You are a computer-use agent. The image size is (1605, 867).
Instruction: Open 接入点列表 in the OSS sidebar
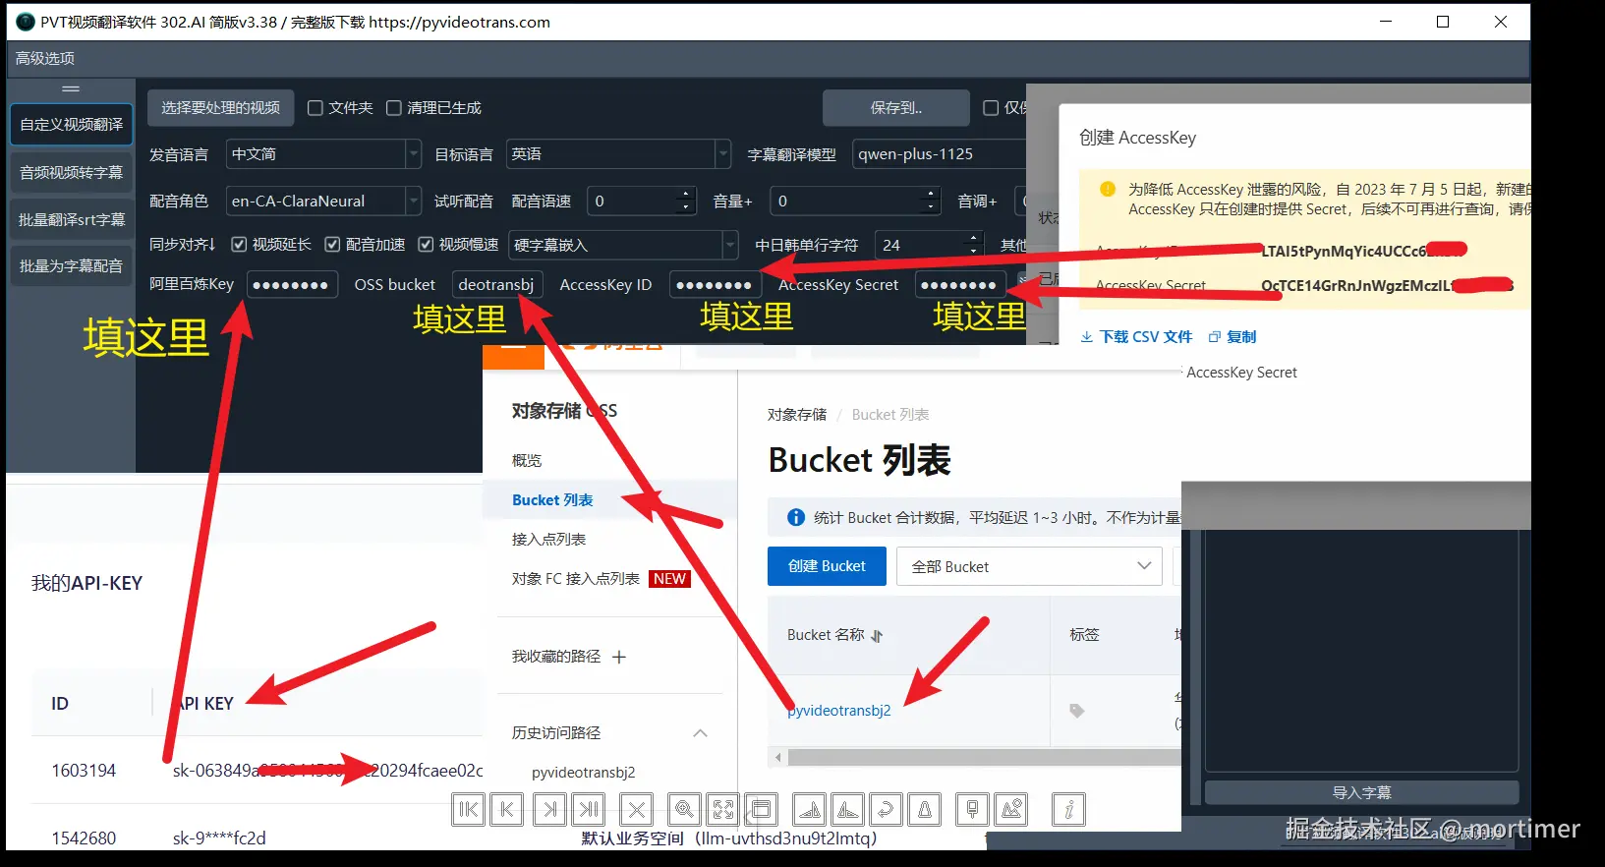[x=548, y=539]
